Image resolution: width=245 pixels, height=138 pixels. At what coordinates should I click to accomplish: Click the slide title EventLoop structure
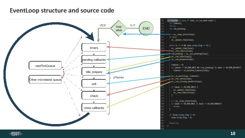point(62,11)
